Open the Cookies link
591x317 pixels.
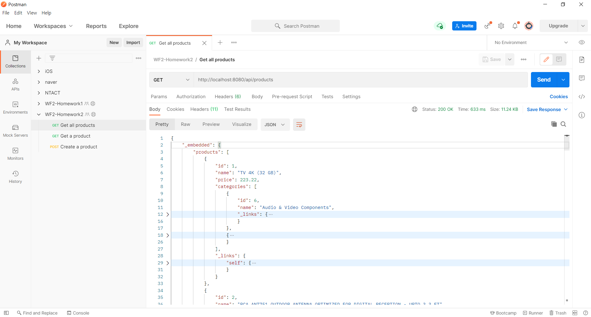click(559, 97)
